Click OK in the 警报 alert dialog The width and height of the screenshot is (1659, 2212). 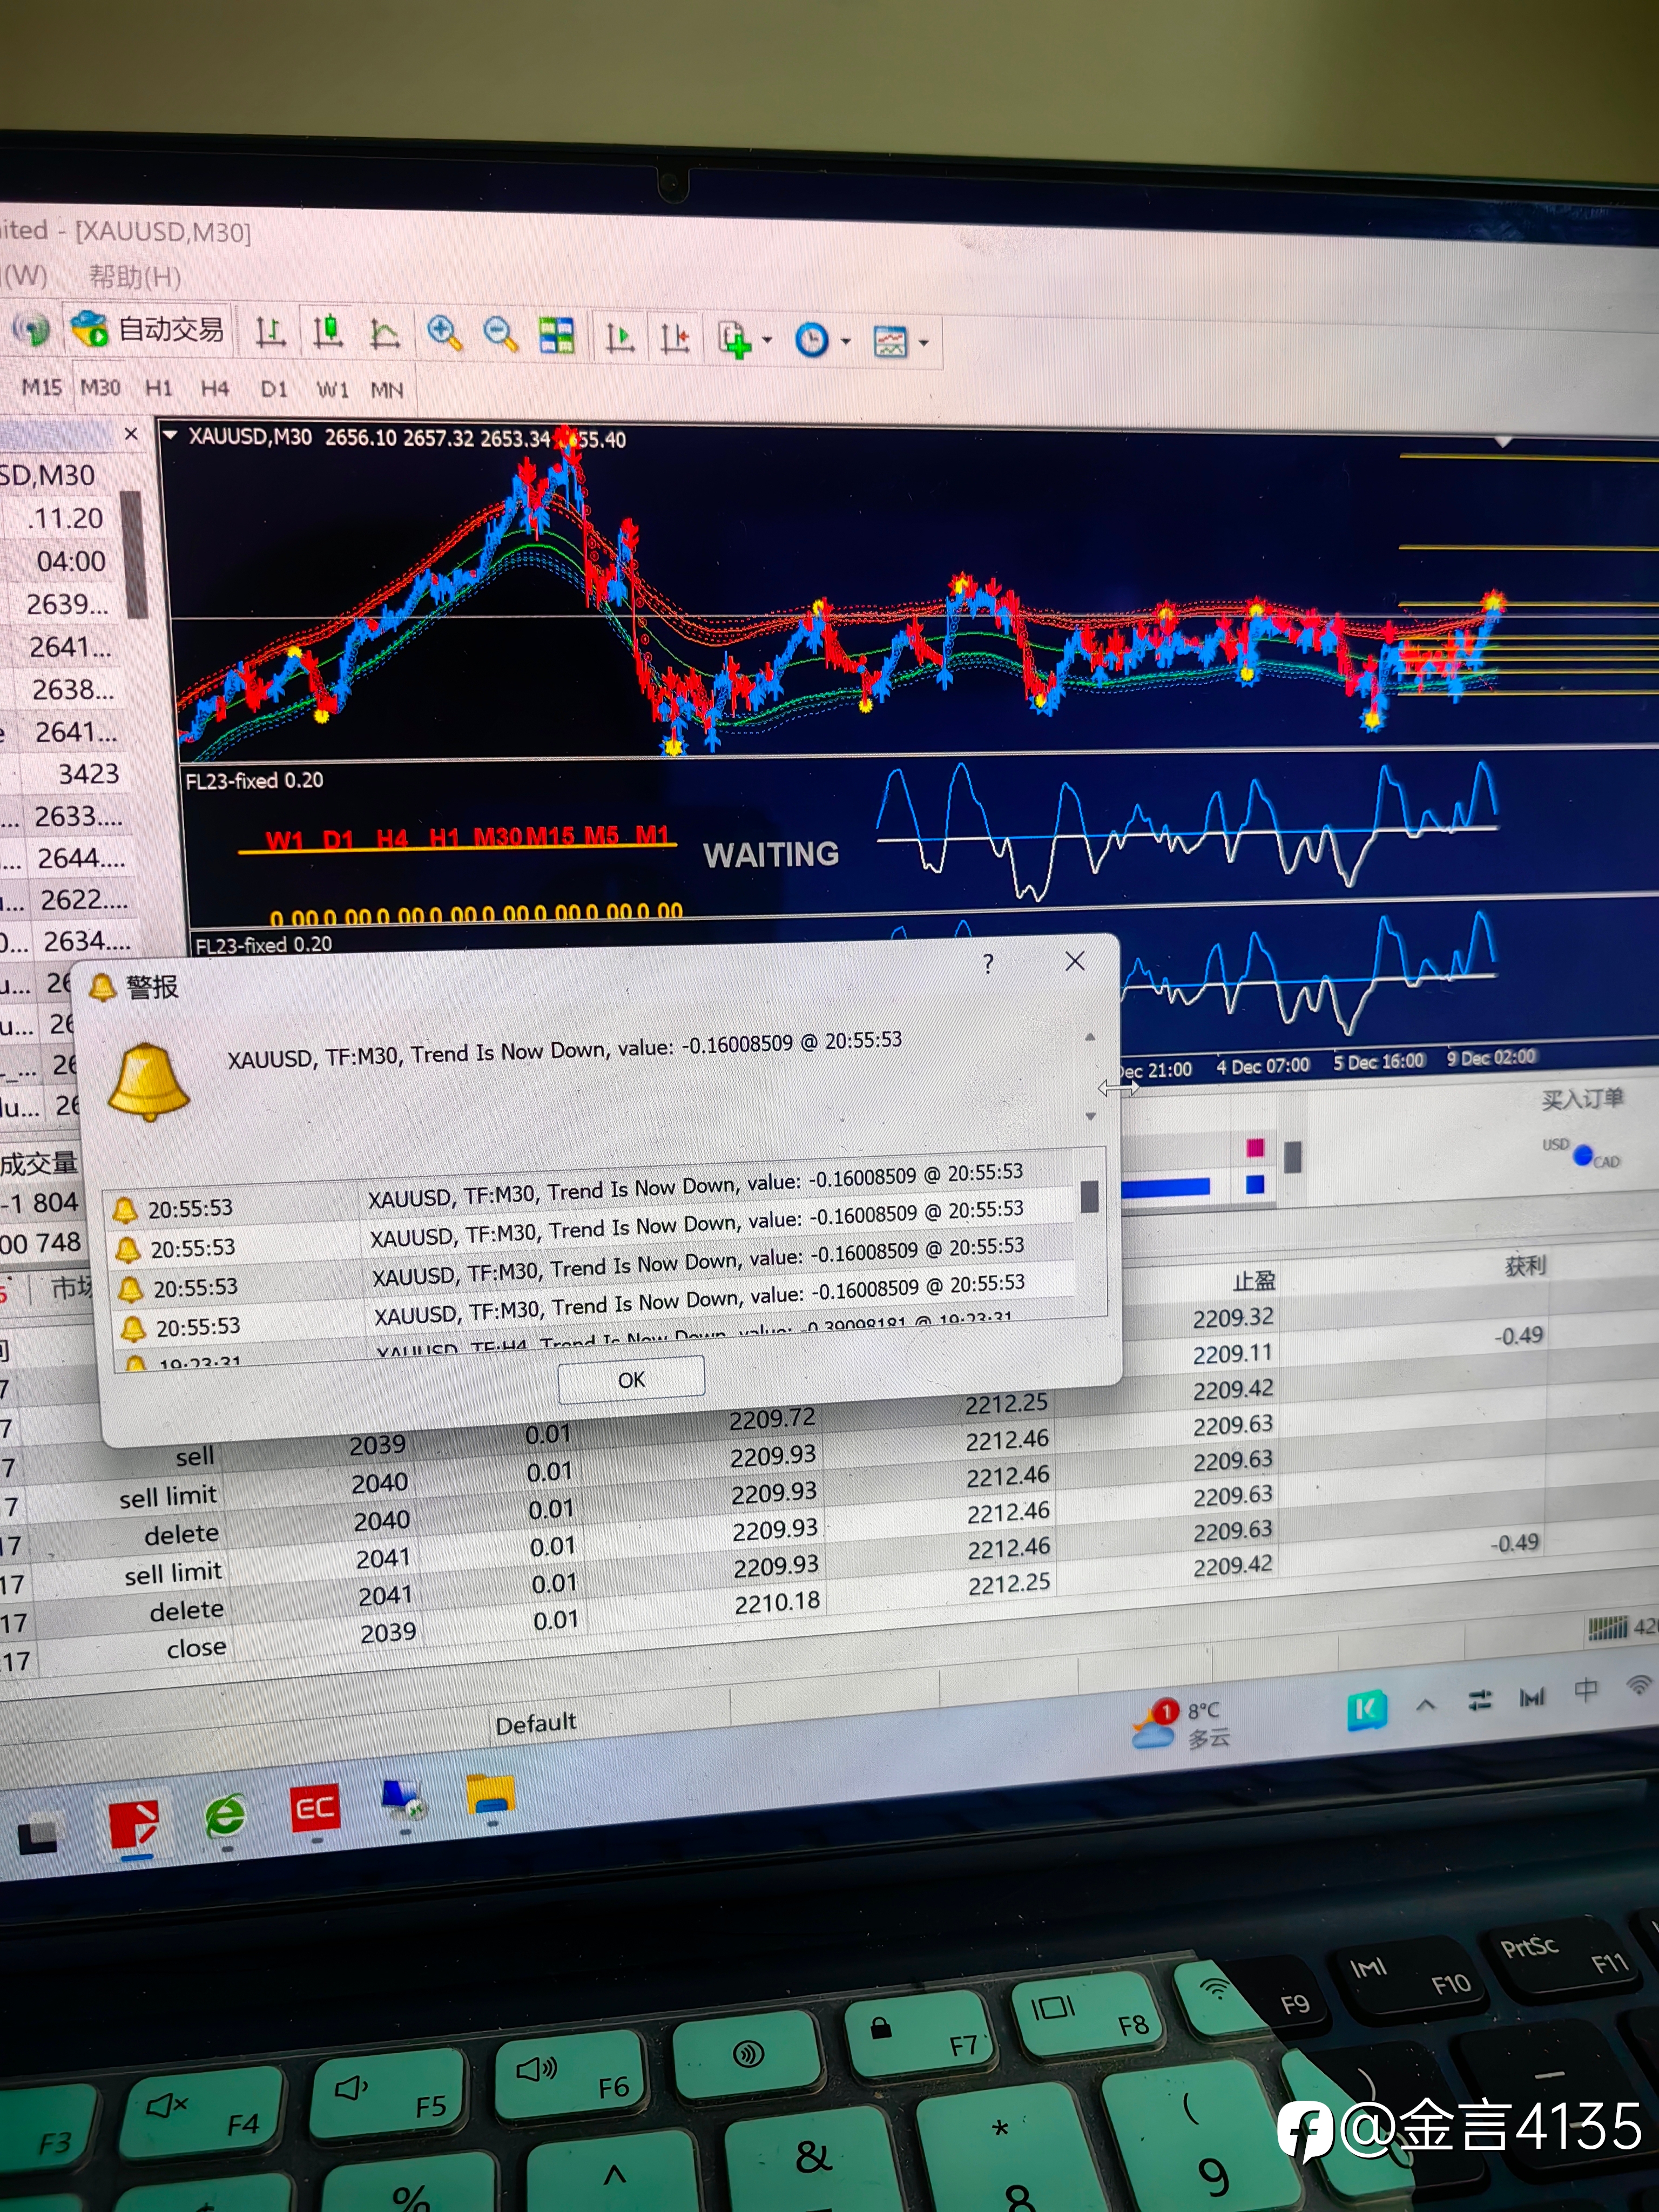631,1379
